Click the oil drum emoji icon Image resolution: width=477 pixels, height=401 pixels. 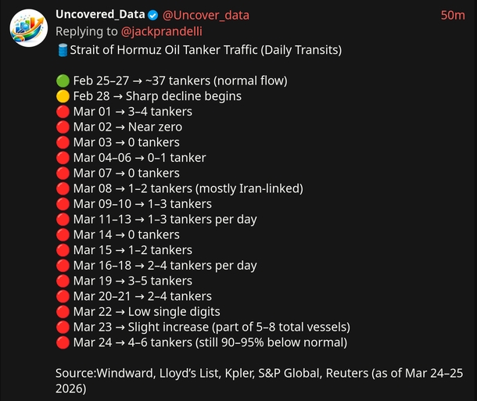(63, 50)
